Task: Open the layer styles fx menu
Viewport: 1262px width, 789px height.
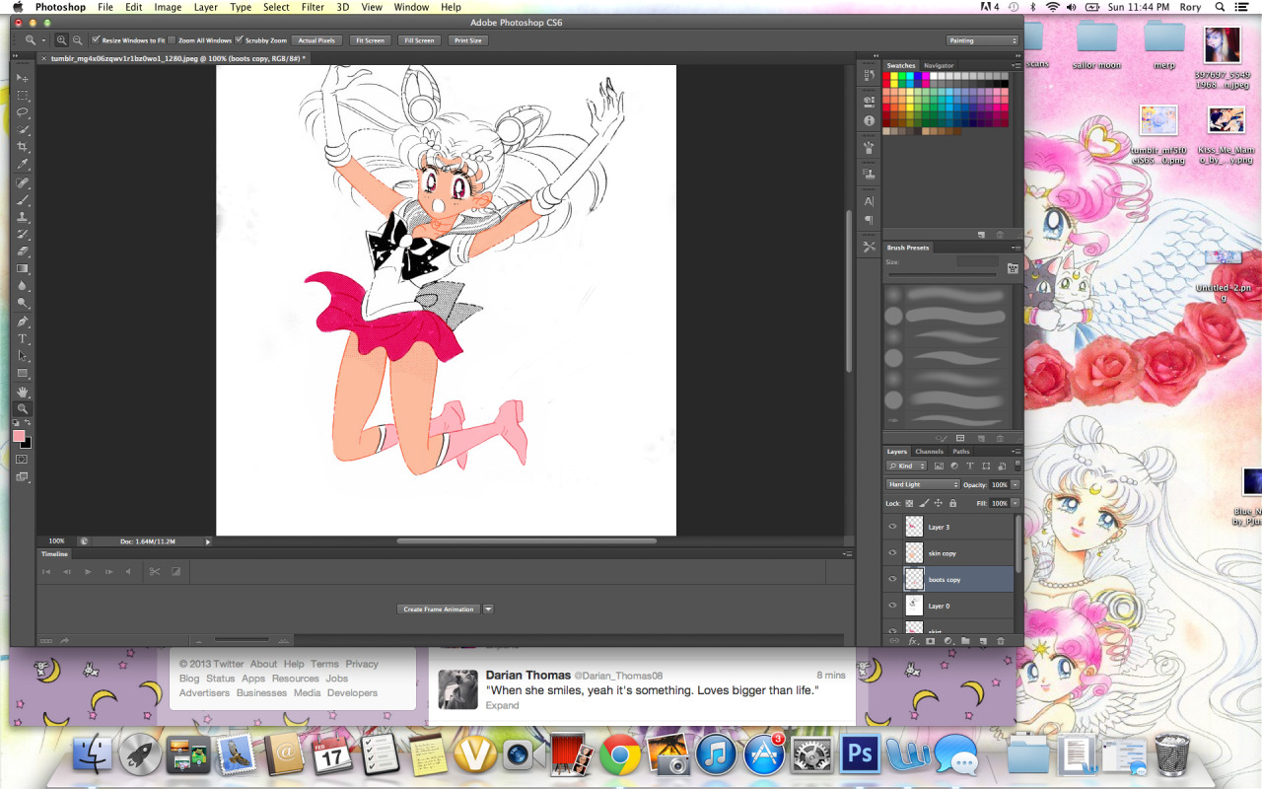Action: click(913, 641)
